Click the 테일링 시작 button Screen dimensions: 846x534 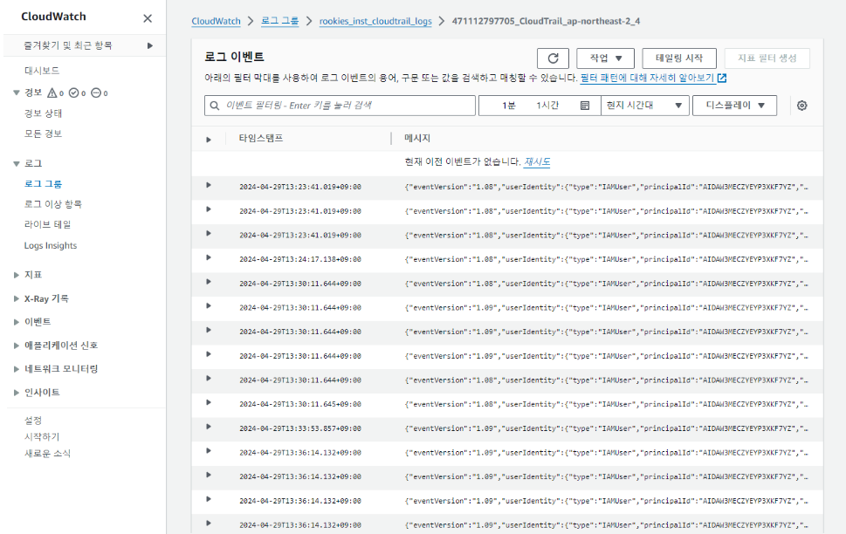click(679, 58)
